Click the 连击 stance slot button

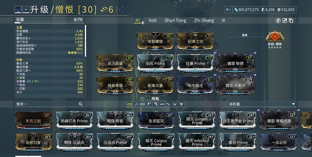tap(245, 35)
